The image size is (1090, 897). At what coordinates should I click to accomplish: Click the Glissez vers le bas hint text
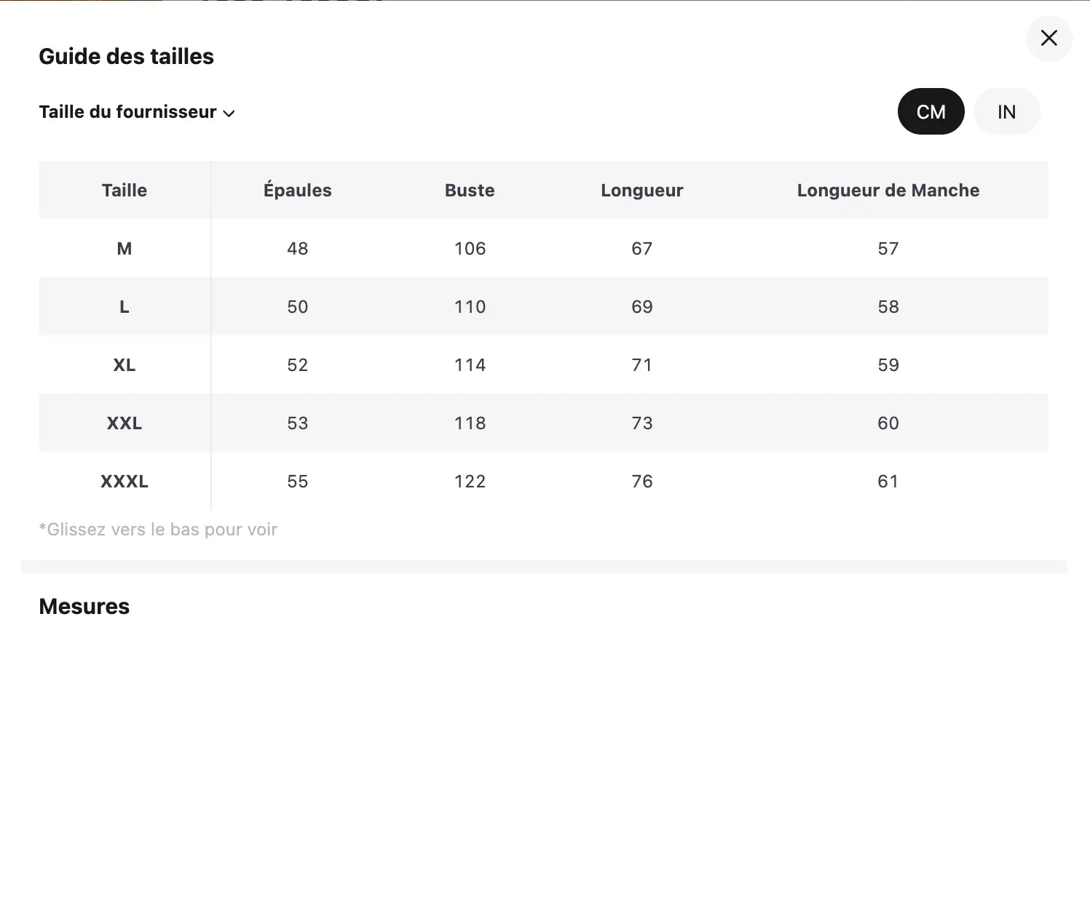coord(158,530)
